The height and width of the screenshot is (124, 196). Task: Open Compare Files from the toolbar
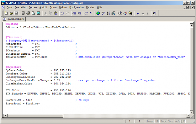(x=114, y=13)
